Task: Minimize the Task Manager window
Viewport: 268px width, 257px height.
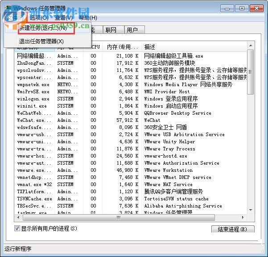Action: pyautogui.click(x=227, y=8)
